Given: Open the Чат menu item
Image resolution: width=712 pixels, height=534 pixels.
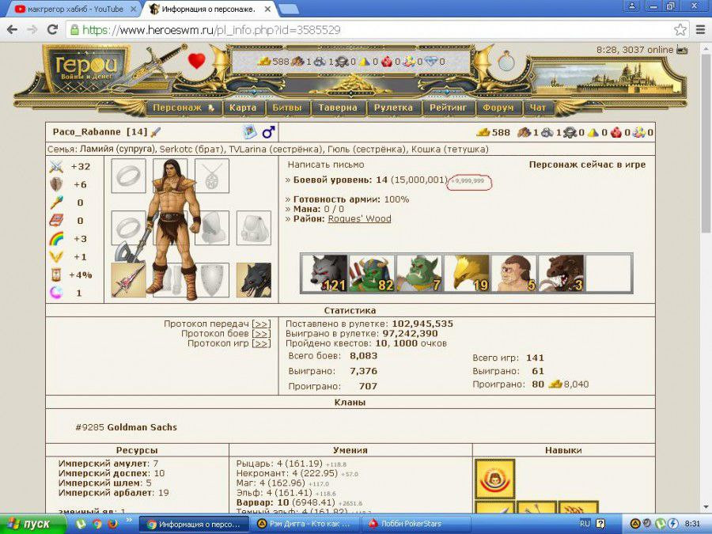Looking at the screenshot, I should coord(538,108).
